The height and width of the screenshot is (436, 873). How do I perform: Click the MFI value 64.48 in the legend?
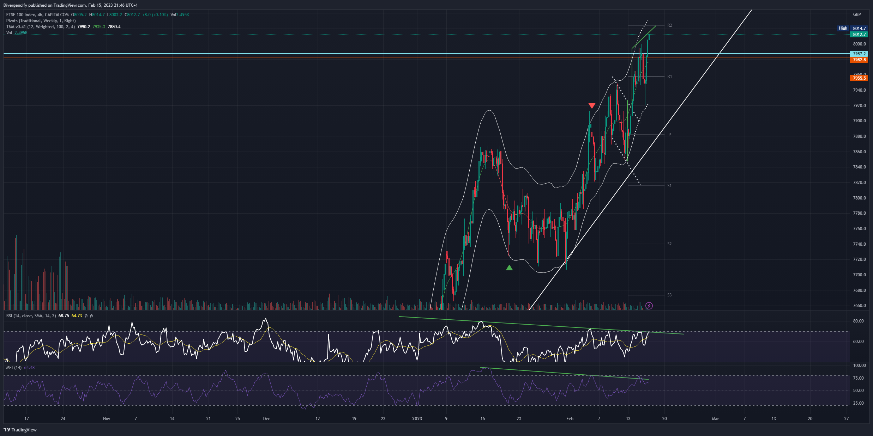point(29,368)
